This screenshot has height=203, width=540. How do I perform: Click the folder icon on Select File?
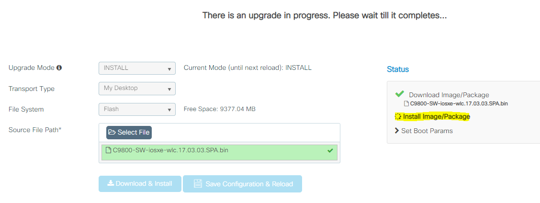[112, 133]
